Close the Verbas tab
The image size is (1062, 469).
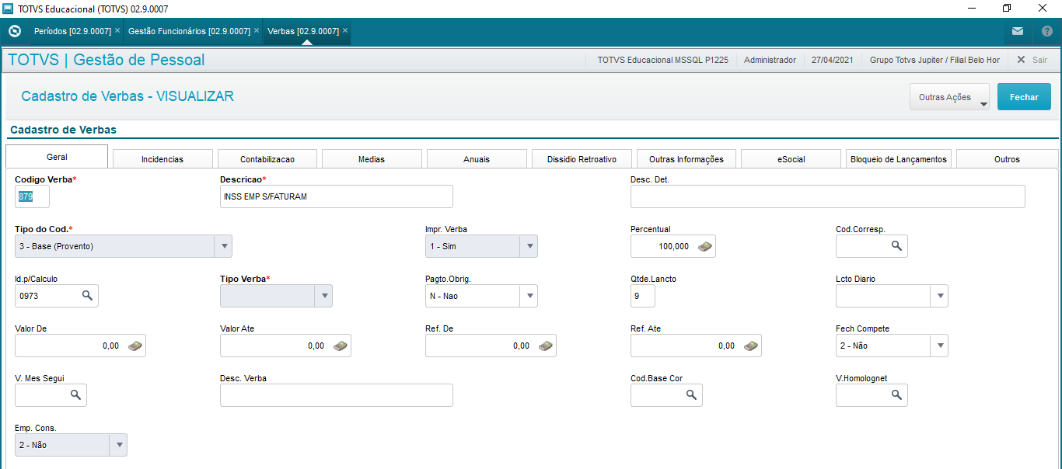click(345, 31)
